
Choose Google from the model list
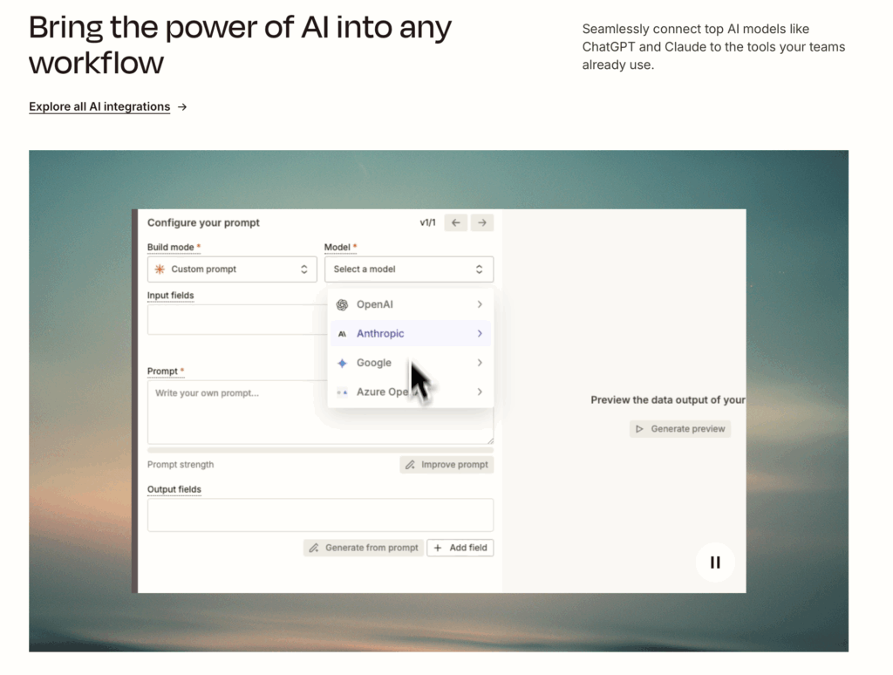374,363
